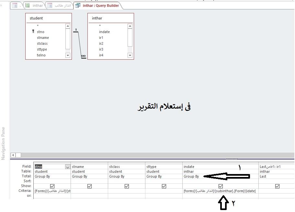Image resolution: width=295 pixels, height=212 pixels.
Task: Expand the Navigation Pane chevron
Action: pos(1,6)
